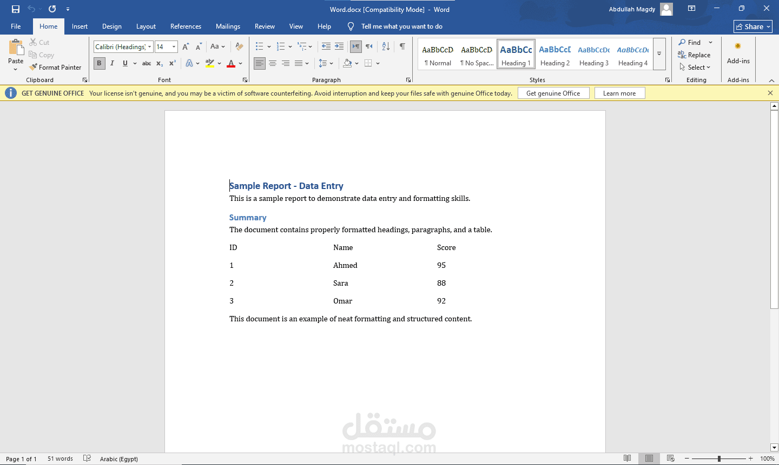Toggle Bold formatting
Screen dimensions: 779x465
pos(99,63)
